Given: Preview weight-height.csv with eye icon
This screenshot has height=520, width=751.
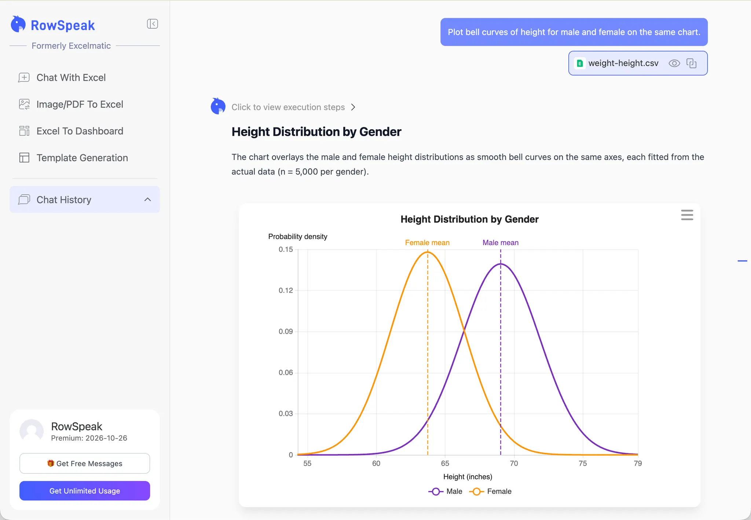Looking at the screenshot, I should [674, 63].
